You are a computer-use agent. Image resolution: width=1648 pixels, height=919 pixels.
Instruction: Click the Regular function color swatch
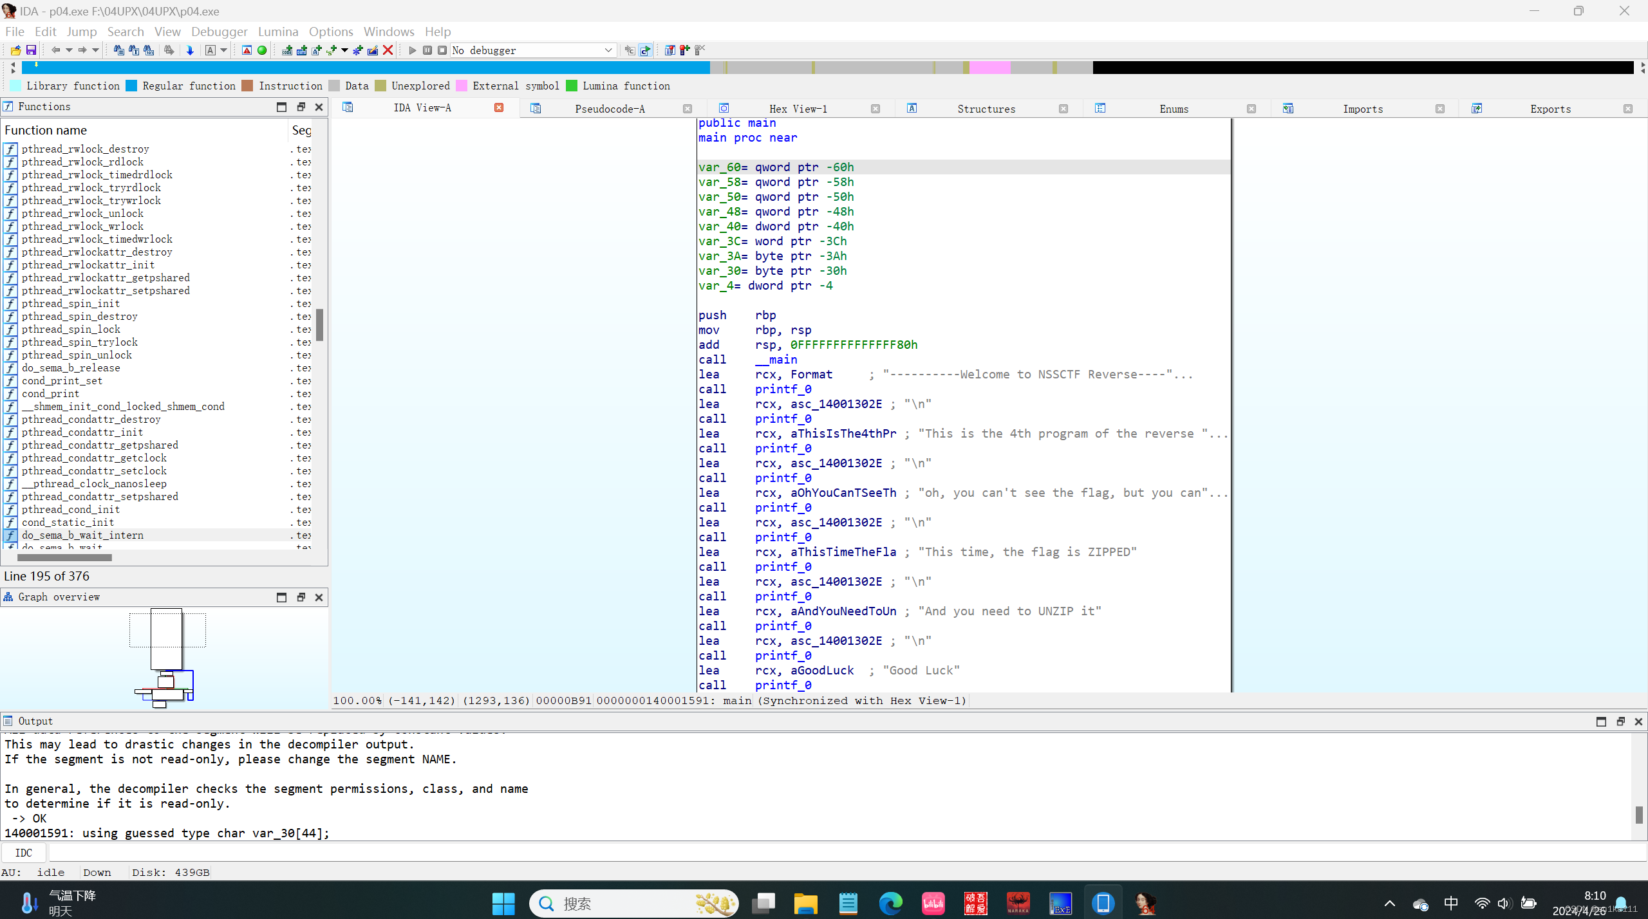click(x=131, y=86)
